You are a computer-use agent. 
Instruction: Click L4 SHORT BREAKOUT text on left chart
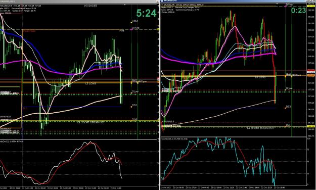[91, 122]
